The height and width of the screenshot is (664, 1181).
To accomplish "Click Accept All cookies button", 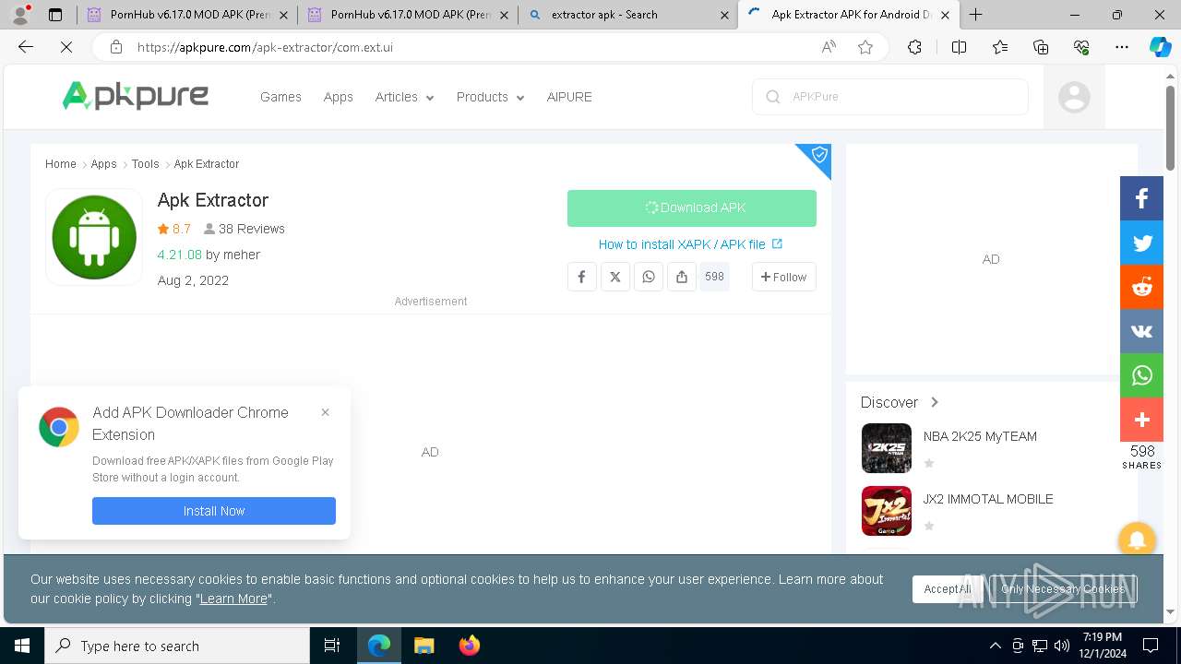I will pos(948,589).
